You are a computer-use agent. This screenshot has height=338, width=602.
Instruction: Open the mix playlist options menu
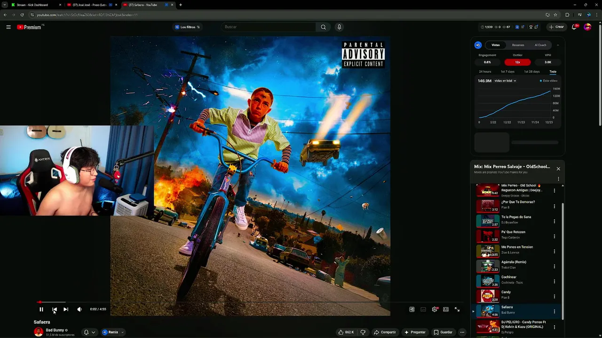tap(558, 179)
